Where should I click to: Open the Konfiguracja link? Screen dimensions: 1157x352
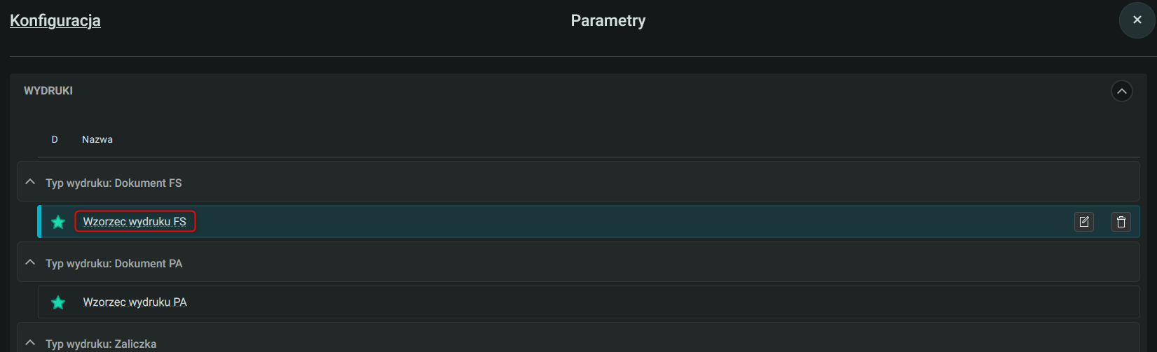[55, 20]
